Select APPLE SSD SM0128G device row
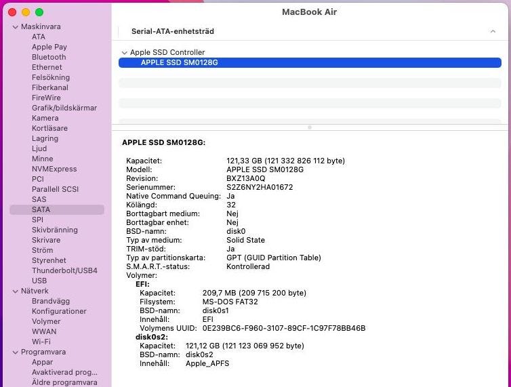Viewport: 511px width, 387px height. tap(310, 62)
